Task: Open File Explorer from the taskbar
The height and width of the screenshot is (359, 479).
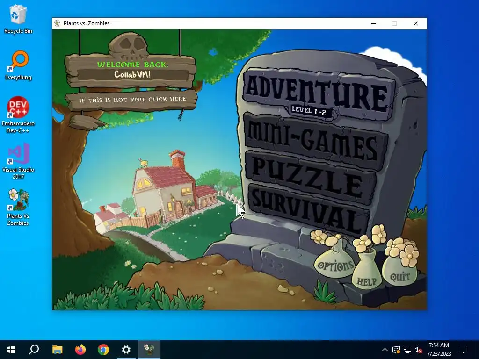Action: (x=57, y=350)
